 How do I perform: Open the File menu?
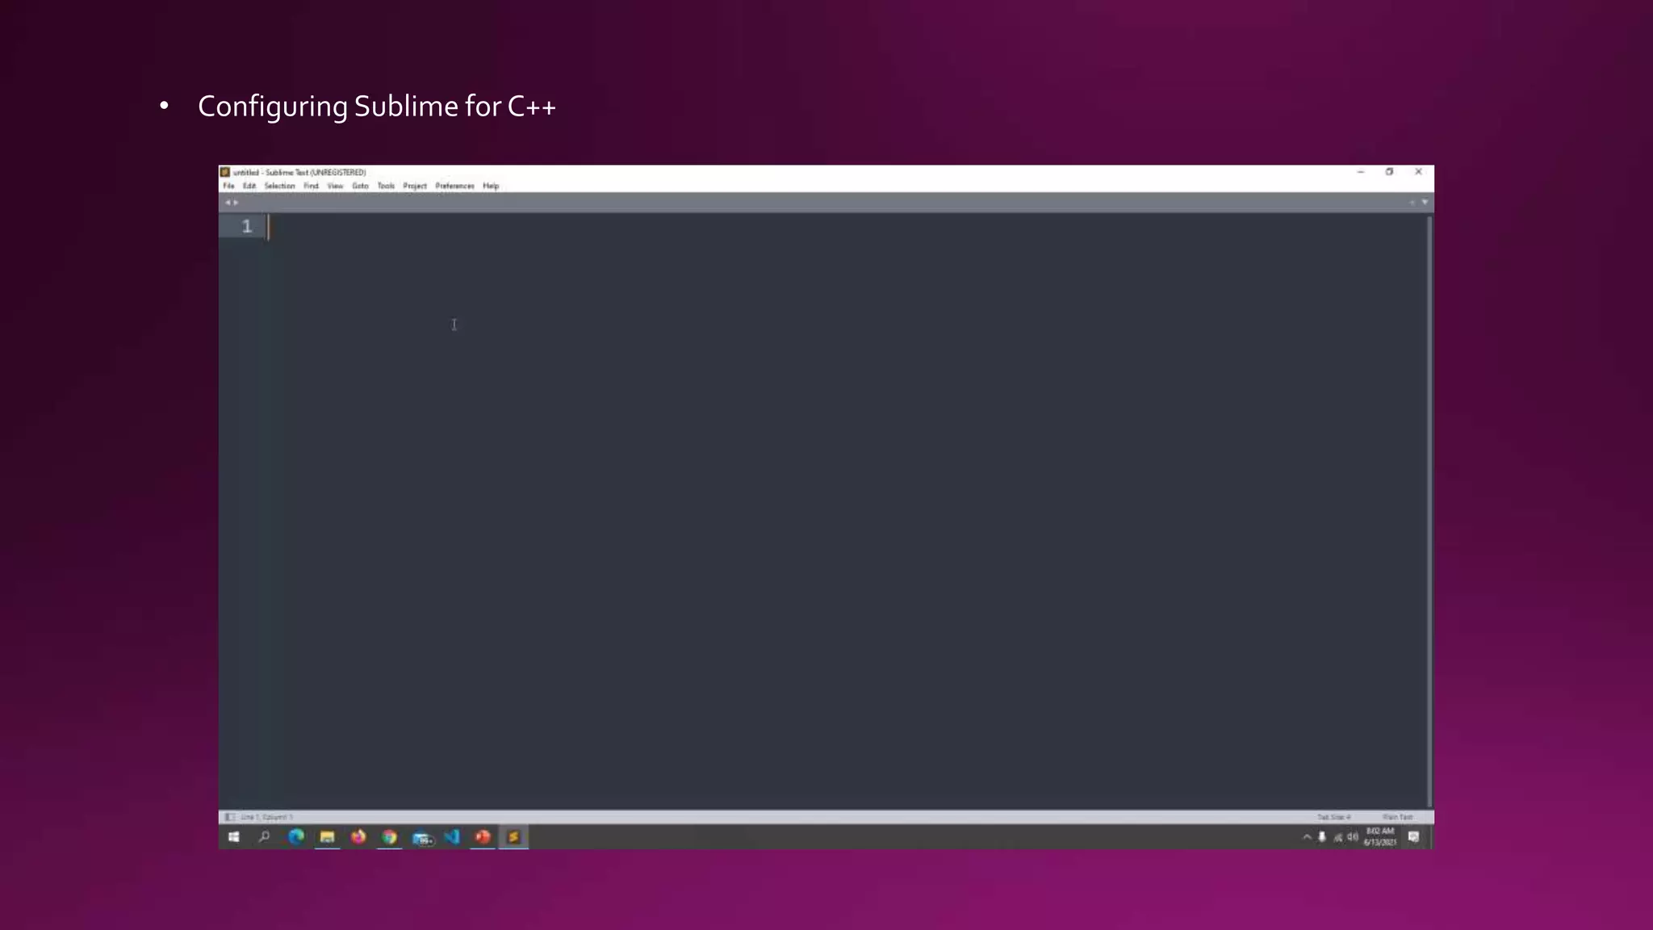click(228, 186)
